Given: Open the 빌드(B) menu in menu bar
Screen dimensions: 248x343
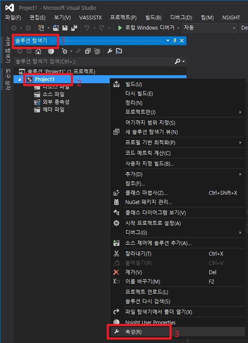Looking at the screenshot, I should [x=154, y=17].
